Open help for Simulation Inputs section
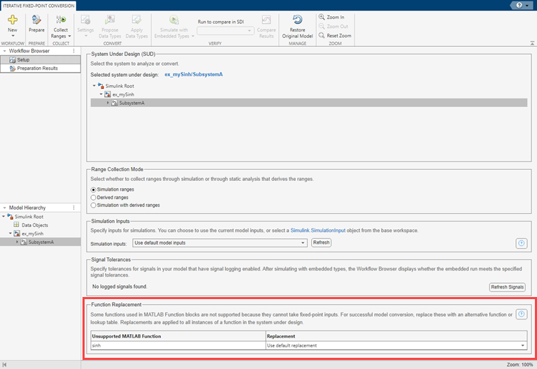Screen dimensions: 537x369 (x=521, y=243)
